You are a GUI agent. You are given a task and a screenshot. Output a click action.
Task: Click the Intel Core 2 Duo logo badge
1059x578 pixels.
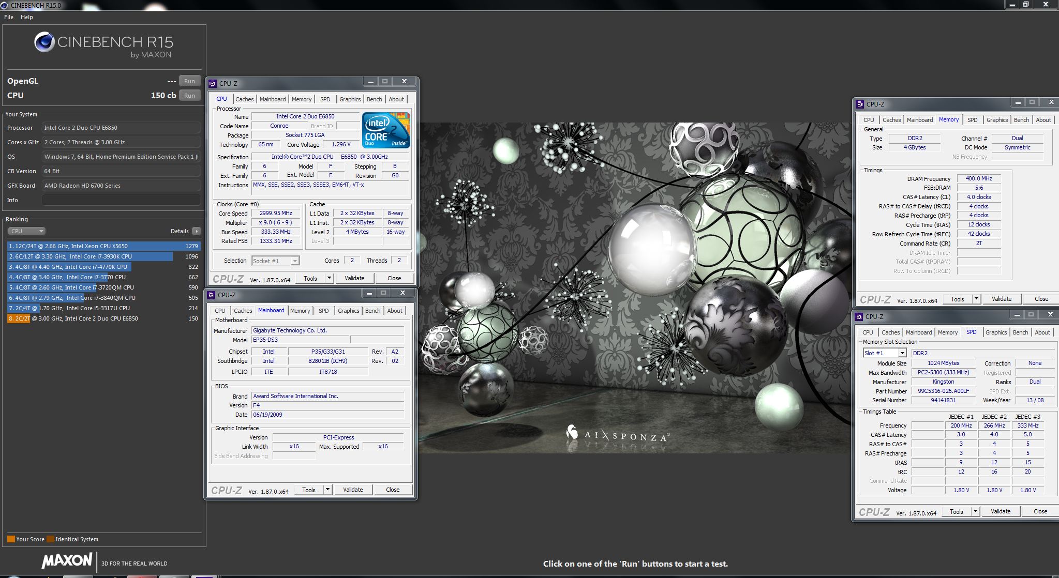pyautogui.click(x=386, y=130)
